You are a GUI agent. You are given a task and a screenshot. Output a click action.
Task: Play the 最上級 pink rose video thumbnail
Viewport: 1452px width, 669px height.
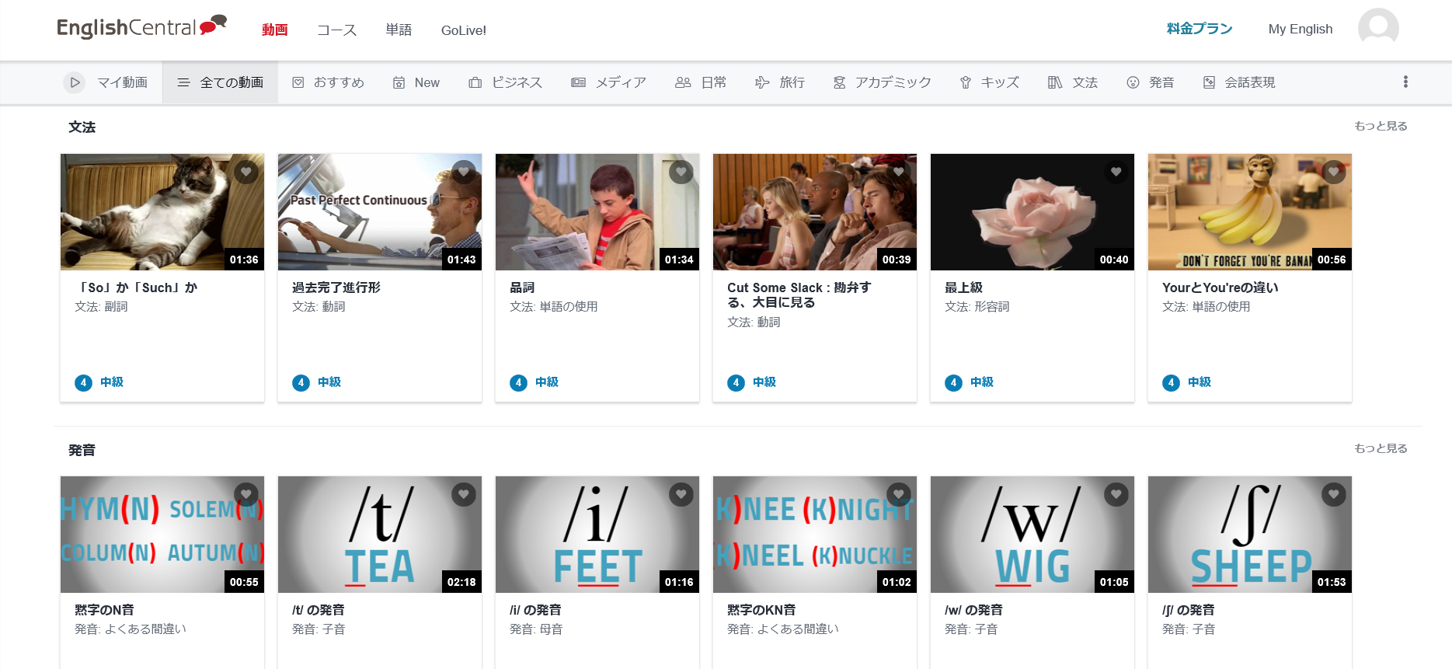tap(1032, 212)
